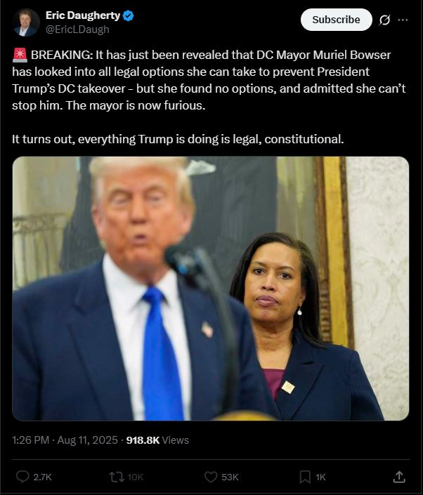The width and height of the screenshot is (423, 495).
Task: Click the Grok explain-post icon
Action: point(384,20)
